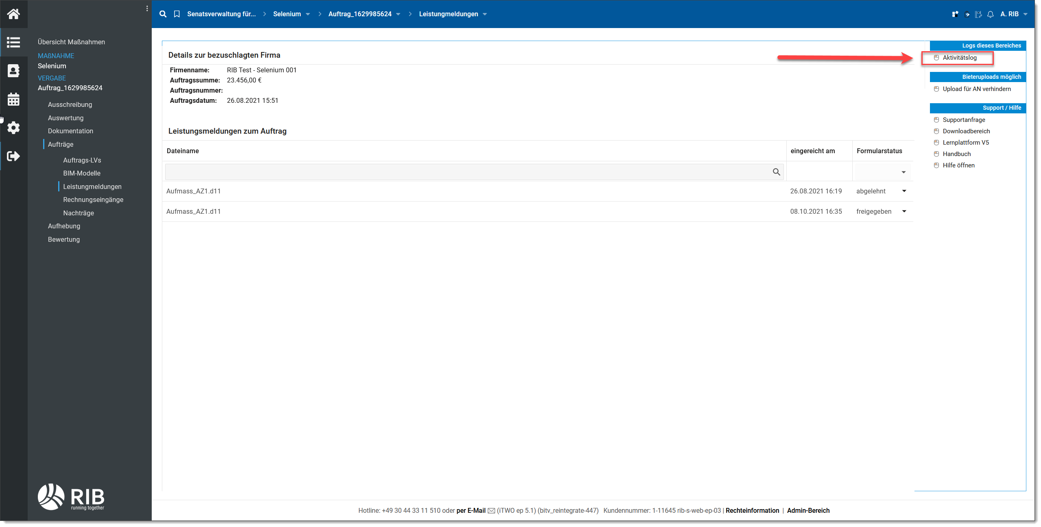This screenshot has width=1041, height=527.
Task: Click the contacts address book icon
Action: (13, 71)
